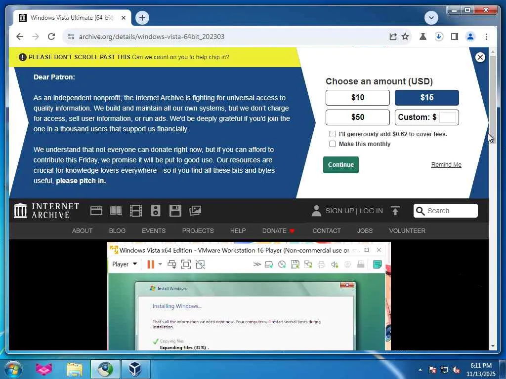Open the JOBS menu item
This screenshot has height=379, width=506.
(x=365, y=231)
